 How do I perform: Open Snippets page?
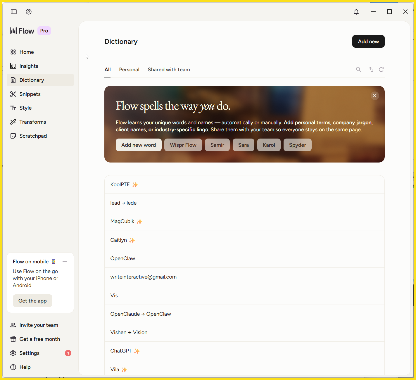(x=40, y=94)
